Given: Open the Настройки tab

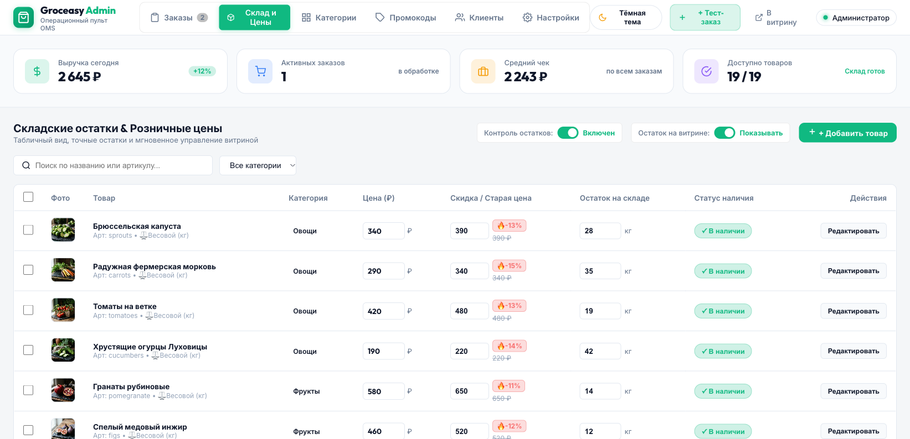Looking at the screenshot, I should pos(551,18).
